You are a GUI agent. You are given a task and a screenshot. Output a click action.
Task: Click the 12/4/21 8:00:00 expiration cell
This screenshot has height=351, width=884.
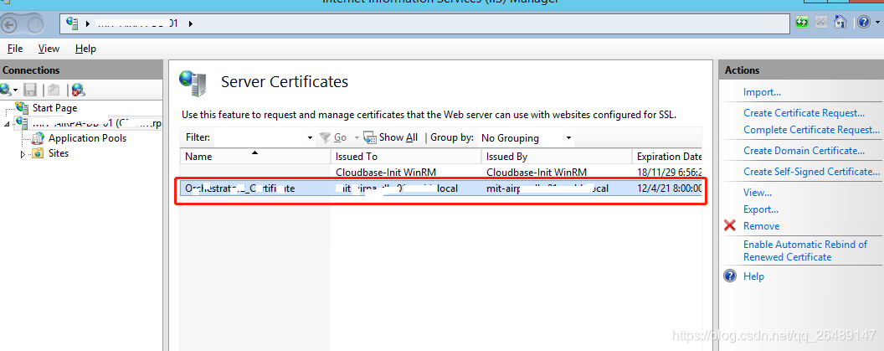coord(669,188)
